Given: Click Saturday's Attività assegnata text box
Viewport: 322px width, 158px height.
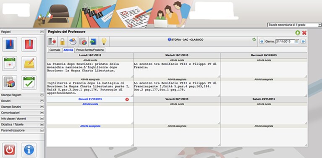Looking at the screenshot, I should point(264,137).
